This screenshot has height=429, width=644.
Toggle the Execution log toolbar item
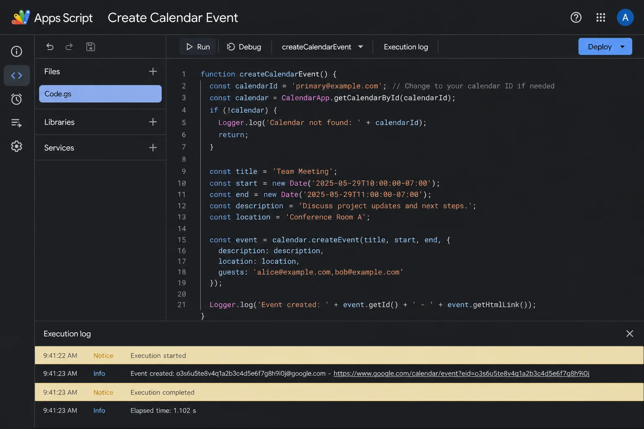point(406,47)
